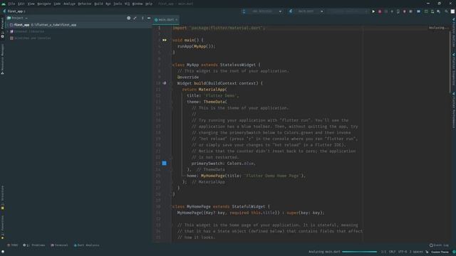The image size is (456, 256).
Task: Click the account avatar icon at the toolbar end
Action: click(x=452, y=11)
